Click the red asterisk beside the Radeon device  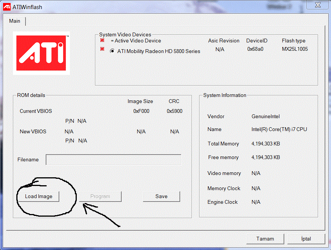click(x=102, y=49)
